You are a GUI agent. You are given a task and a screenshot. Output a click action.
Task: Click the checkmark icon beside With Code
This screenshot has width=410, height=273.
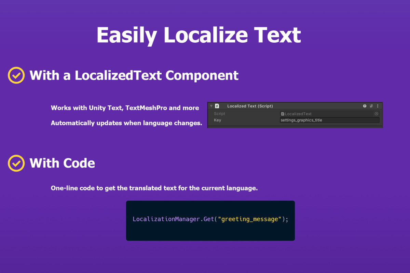click(16, 163)
